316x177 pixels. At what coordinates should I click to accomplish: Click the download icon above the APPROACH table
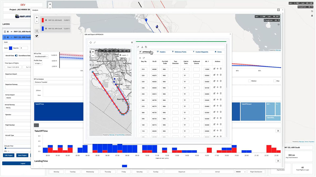click(143, 47)
